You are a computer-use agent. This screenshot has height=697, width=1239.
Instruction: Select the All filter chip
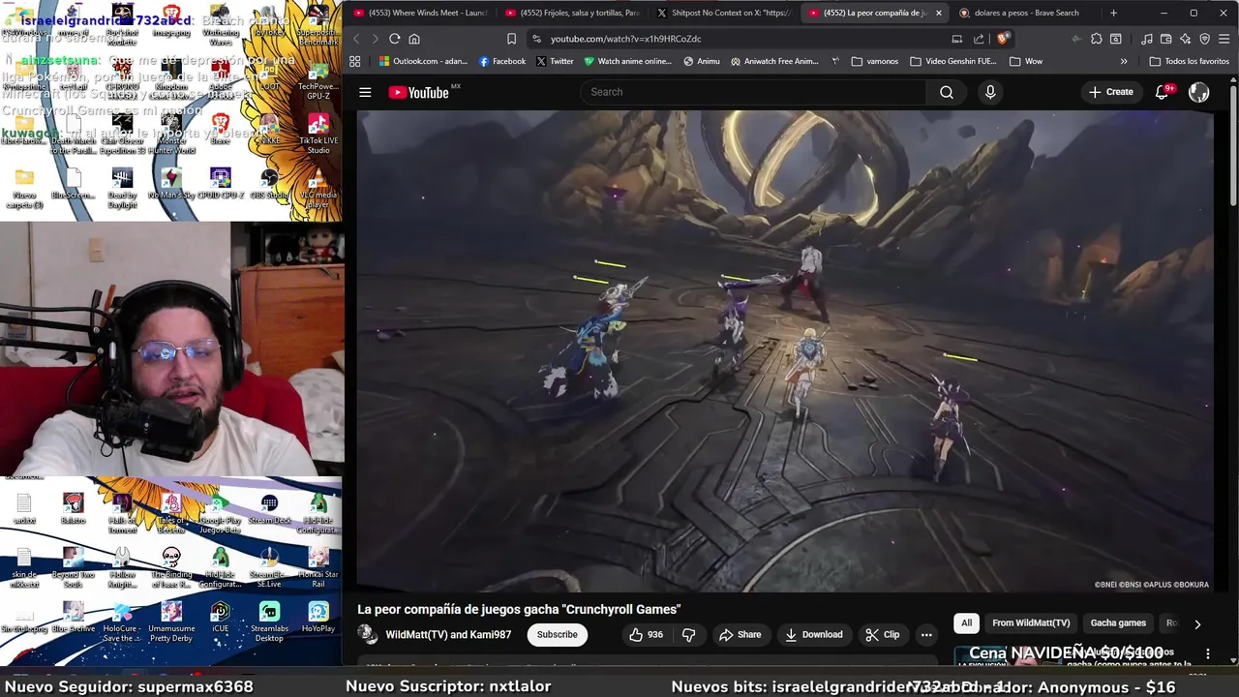[966, 623]
